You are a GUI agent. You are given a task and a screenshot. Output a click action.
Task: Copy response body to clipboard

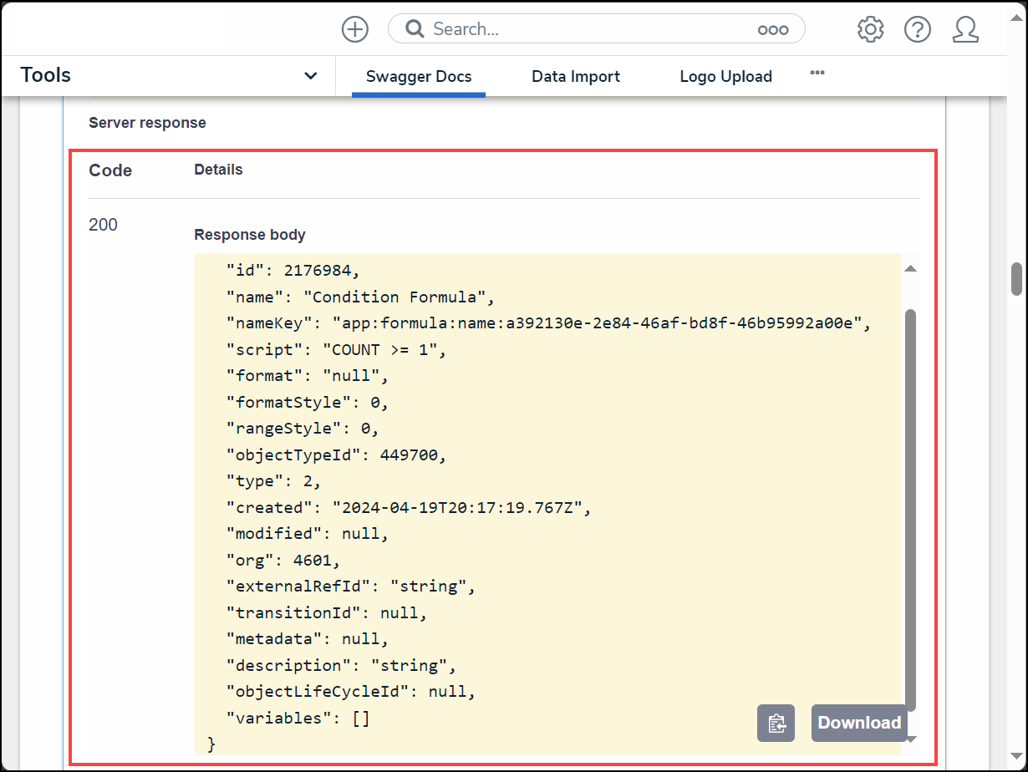776,724
